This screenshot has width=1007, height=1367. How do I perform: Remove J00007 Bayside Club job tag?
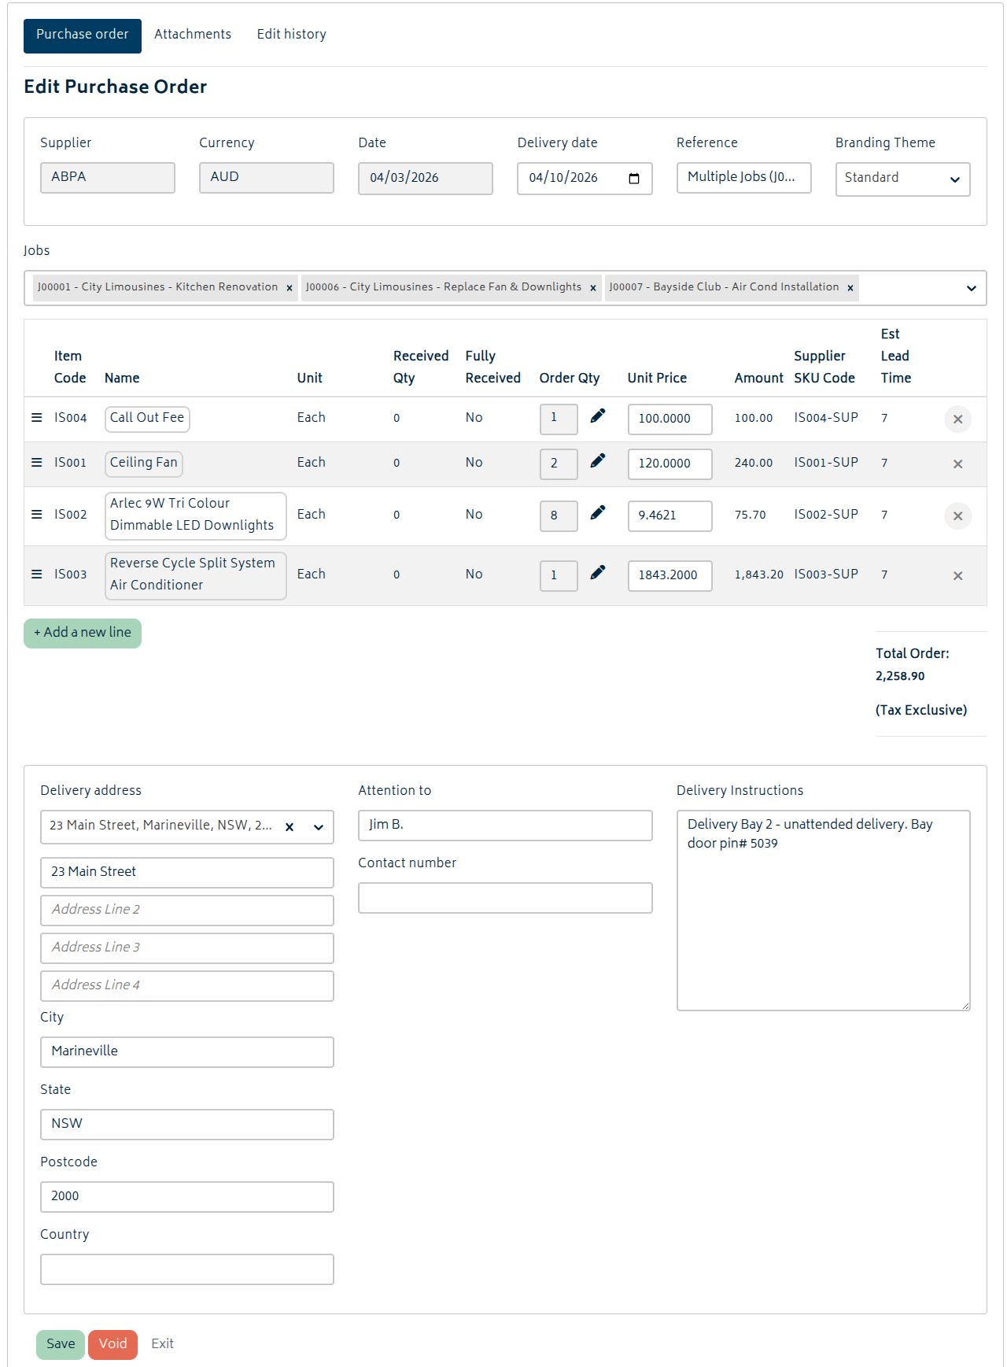pos(850,288)
